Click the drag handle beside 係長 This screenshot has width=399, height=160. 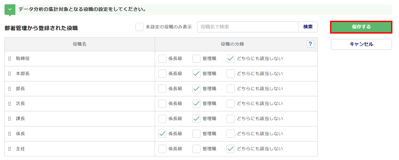(x=10, y=134)
